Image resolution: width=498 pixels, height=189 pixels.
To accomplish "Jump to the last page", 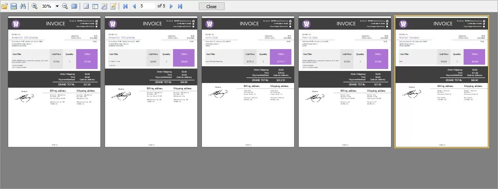I will (x=180, y=6).
